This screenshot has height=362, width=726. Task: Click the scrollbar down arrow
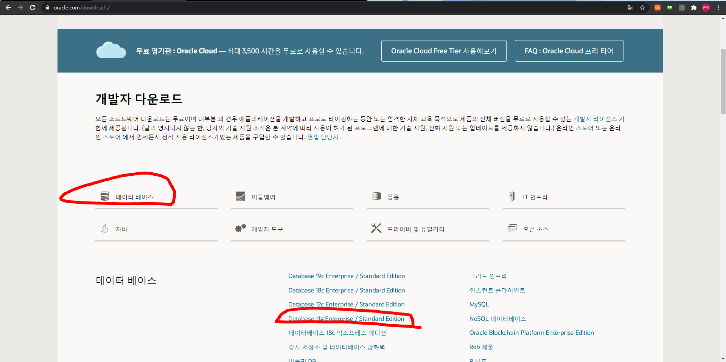tap(723, 359)
